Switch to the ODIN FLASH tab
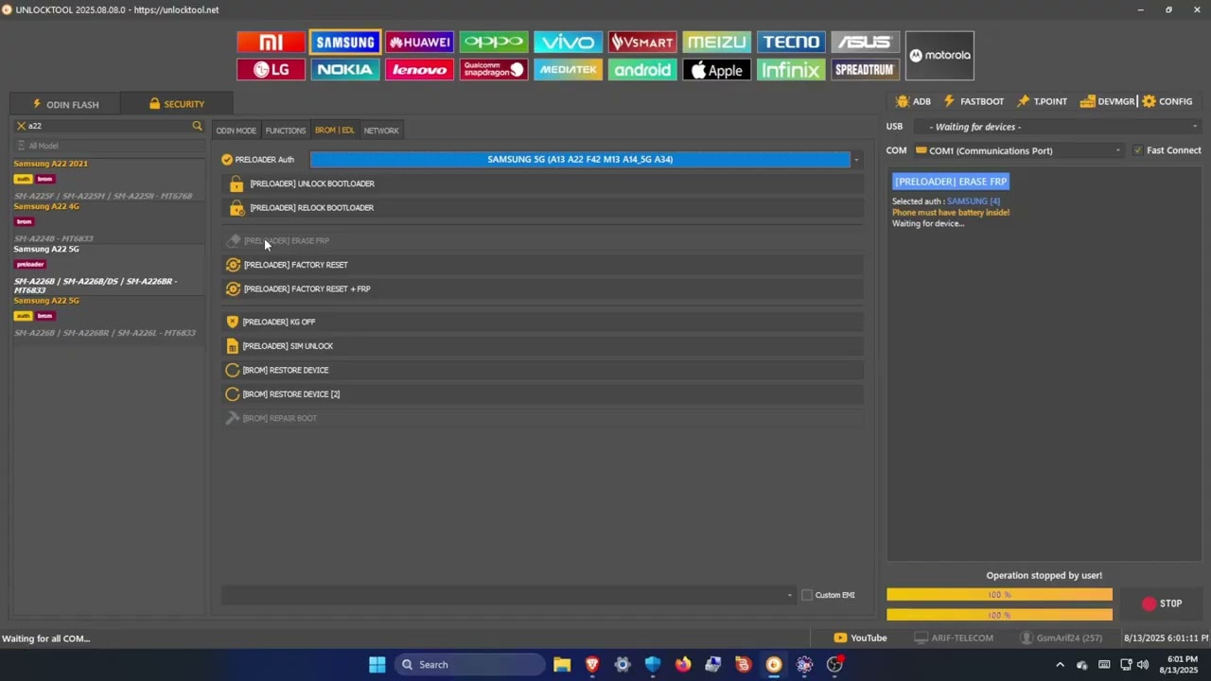 (65, 104)
